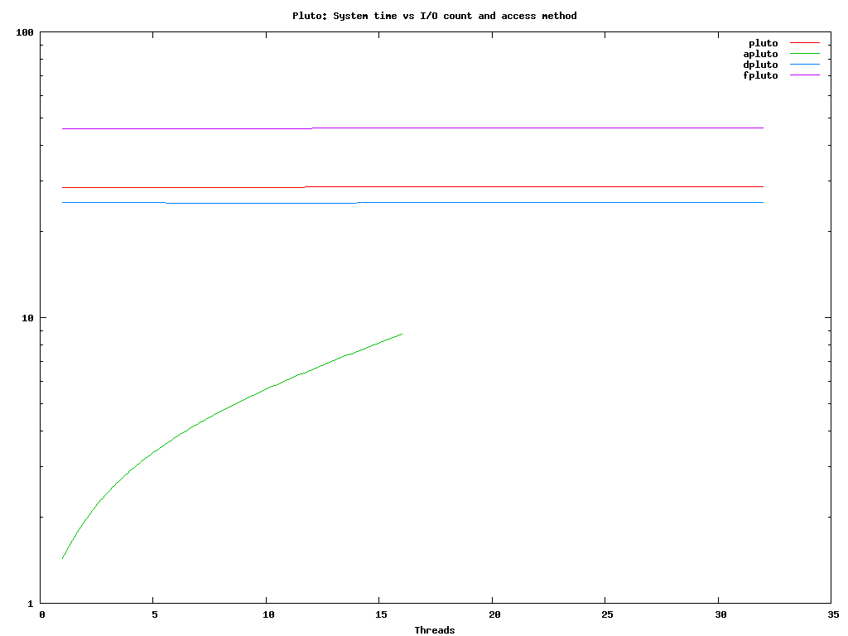Click the x-axis value 5
Viewport: 848px width, 636px height.
(x=154, y=614)
